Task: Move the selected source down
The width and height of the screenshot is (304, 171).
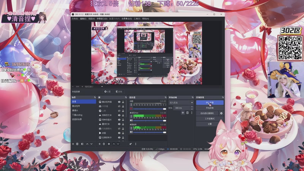Action: click(x=118, y=144)
